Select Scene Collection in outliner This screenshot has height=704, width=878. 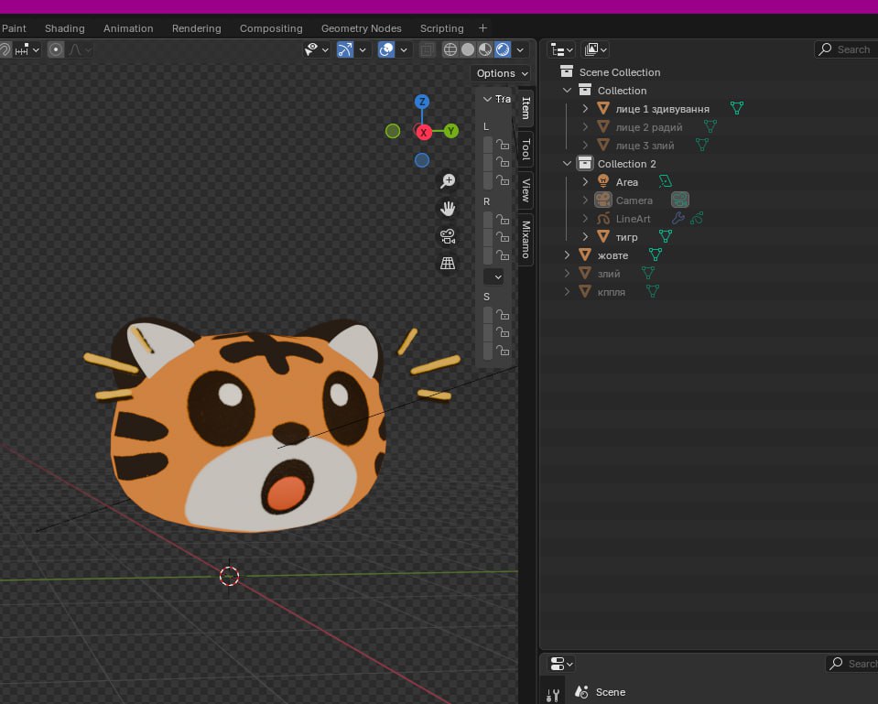(x=619, y=72)
